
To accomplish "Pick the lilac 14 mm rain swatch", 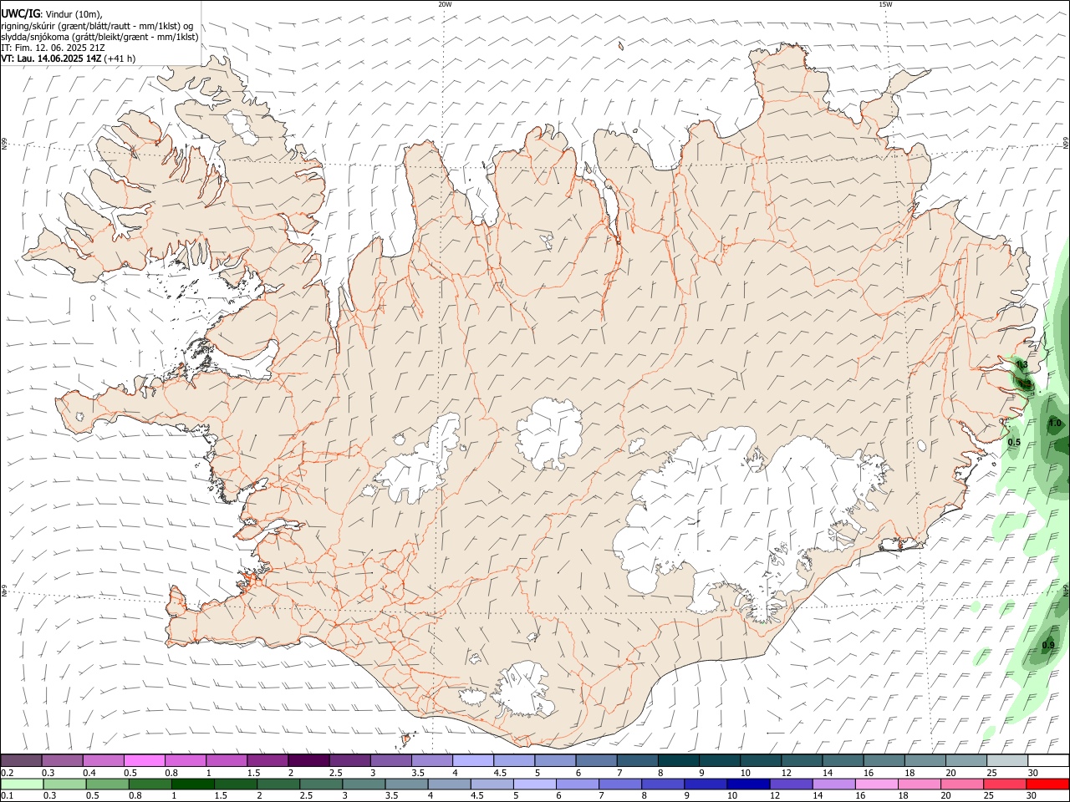I will click(x=833, y=784).
